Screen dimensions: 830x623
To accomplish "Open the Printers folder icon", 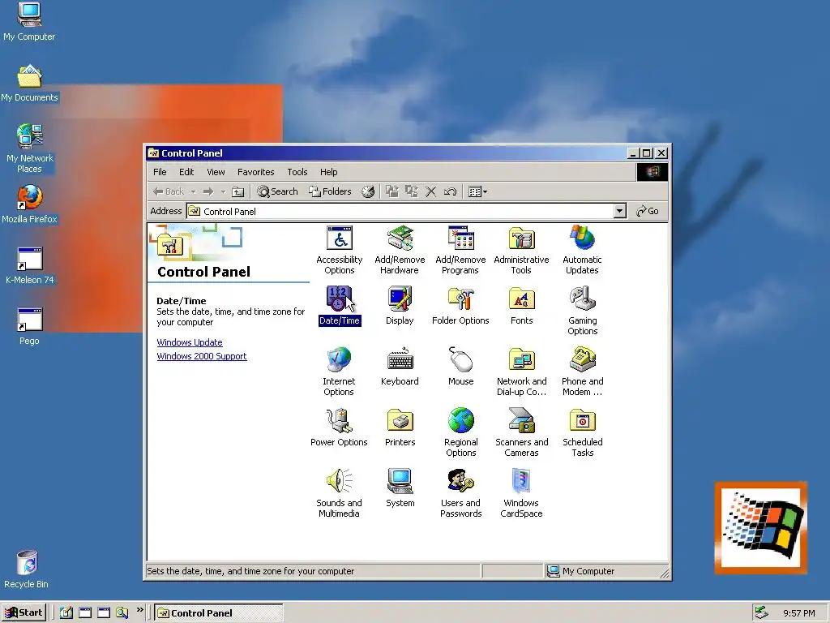I will coord(400,428).
